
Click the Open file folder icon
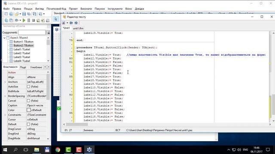click(x=17, y=14)
